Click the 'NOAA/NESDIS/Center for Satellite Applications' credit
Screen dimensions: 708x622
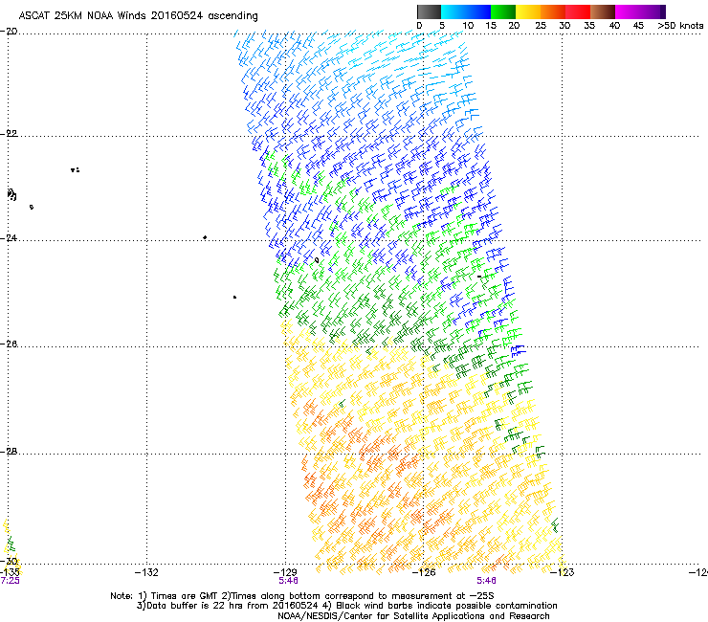413,616
